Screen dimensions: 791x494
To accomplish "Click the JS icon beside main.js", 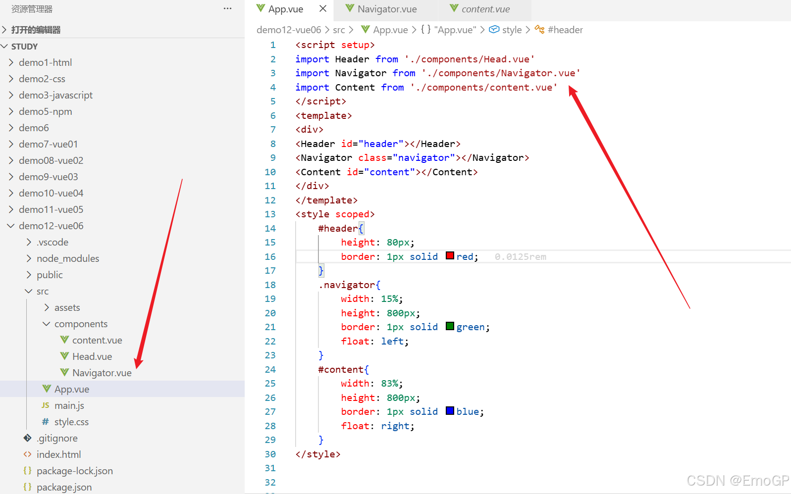I will (x=46, y=405).
